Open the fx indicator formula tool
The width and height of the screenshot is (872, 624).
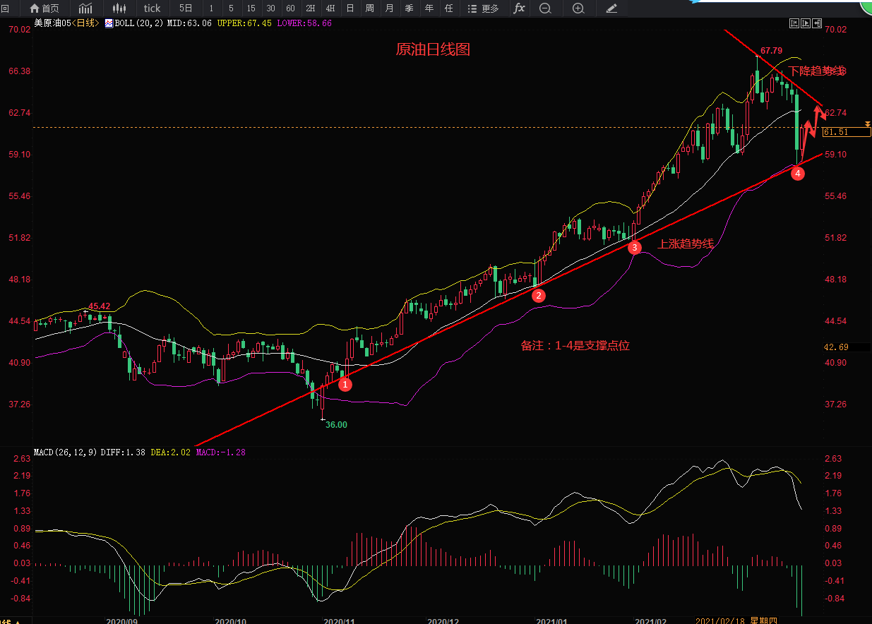click(x=519, y=8)
